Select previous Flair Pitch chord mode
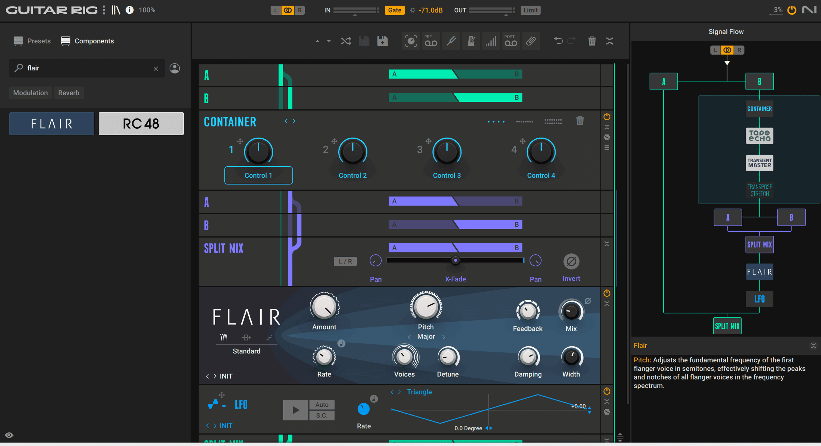Image resolution: width=821 pixels, height=446 pixels. point(409,337)
